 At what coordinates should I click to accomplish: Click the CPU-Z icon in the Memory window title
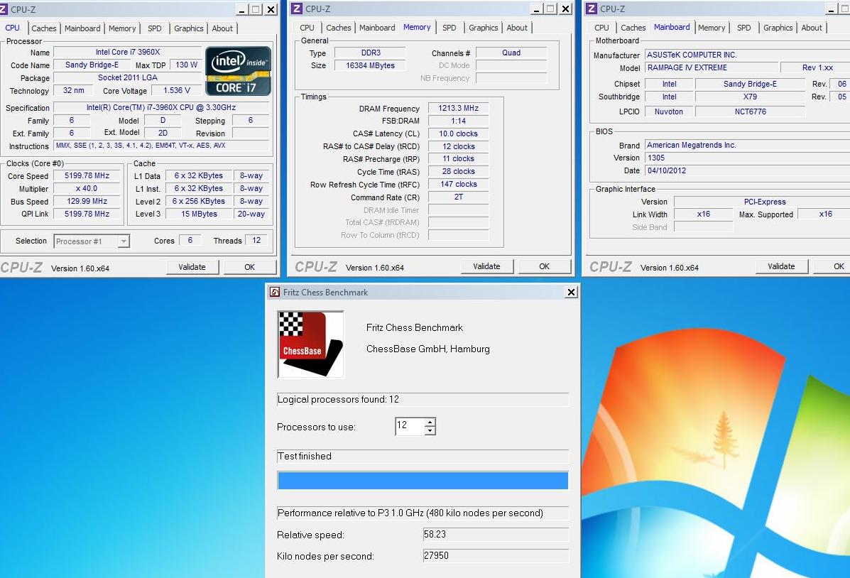[x=298, y=9]
